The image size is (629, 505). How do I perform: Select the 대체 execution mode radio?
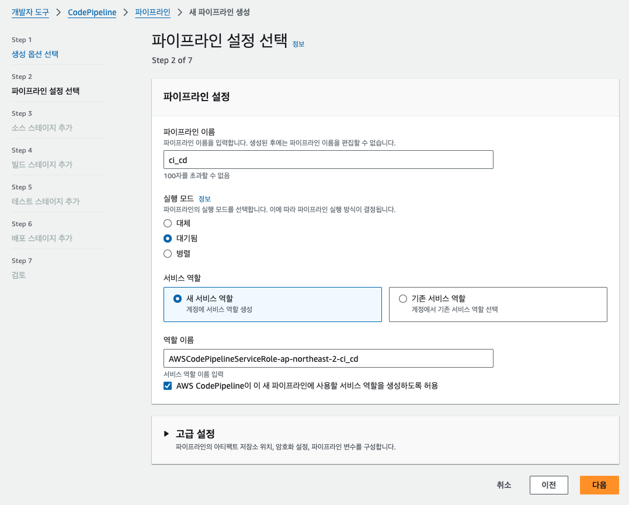coord(168,223)
